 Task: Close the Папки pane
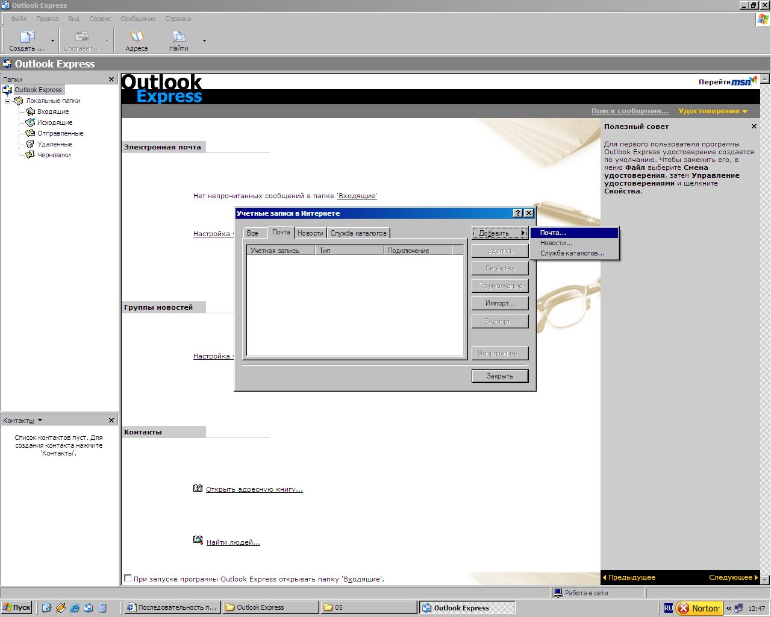pos(111,80)
